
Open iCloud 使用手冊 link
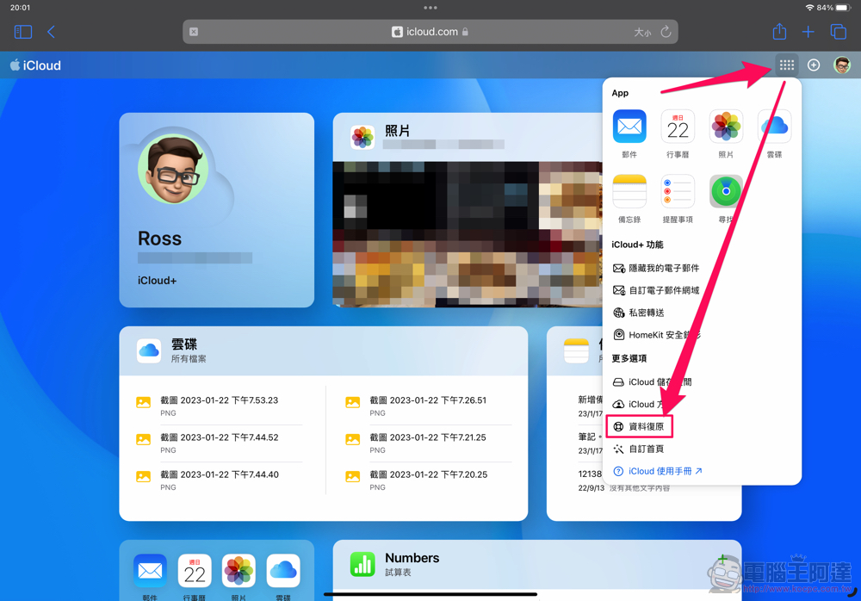658,471
